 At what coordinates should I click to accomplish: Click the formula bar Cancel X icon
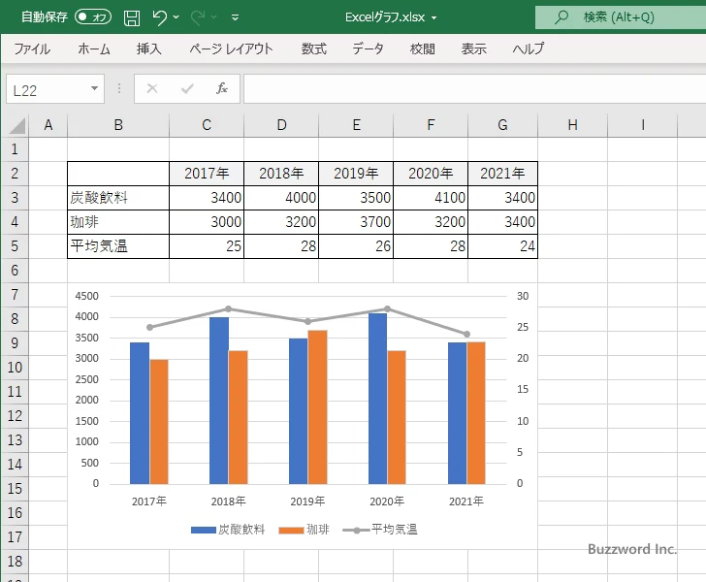[152, 88]
